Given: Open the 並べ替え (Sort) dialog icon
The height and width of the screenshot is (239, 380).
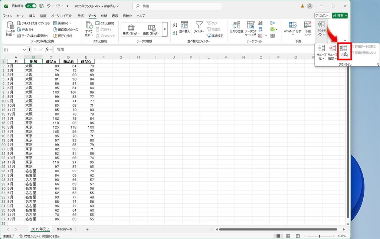Looking at the screenshot, I should 184,27.
